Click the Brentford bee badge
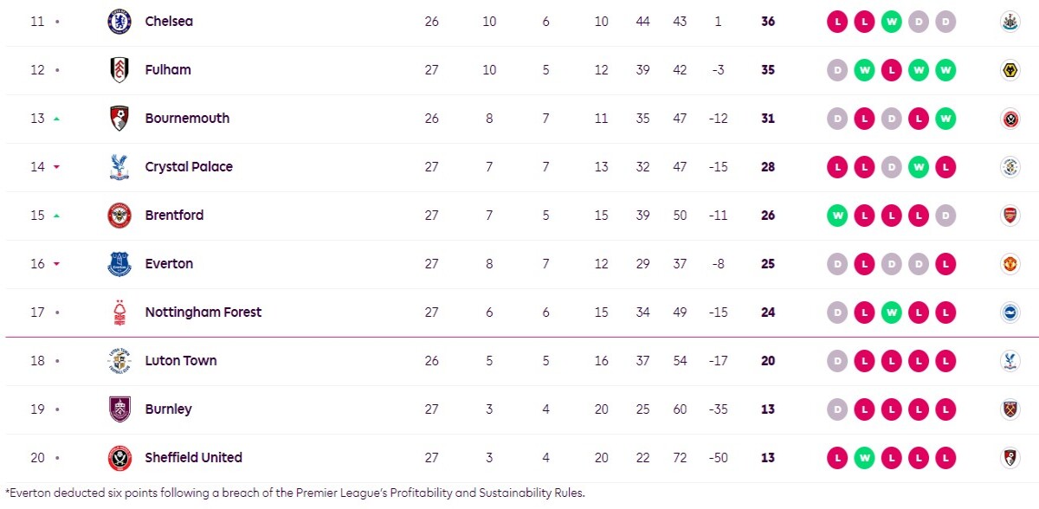Viewport: 1039px width, 509px height. pyautogui.click(x=119, y=216)
